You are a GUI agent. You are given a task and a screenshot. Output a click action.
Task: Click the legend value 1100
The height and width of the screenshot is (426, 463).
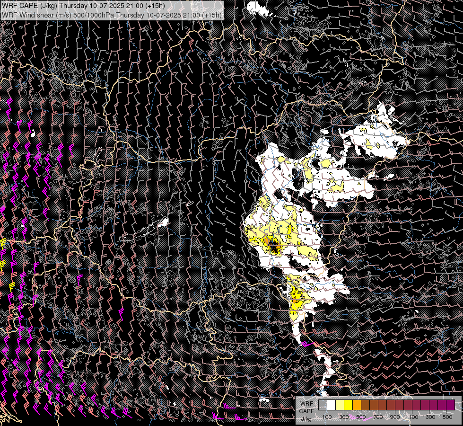tap(412, 417)
